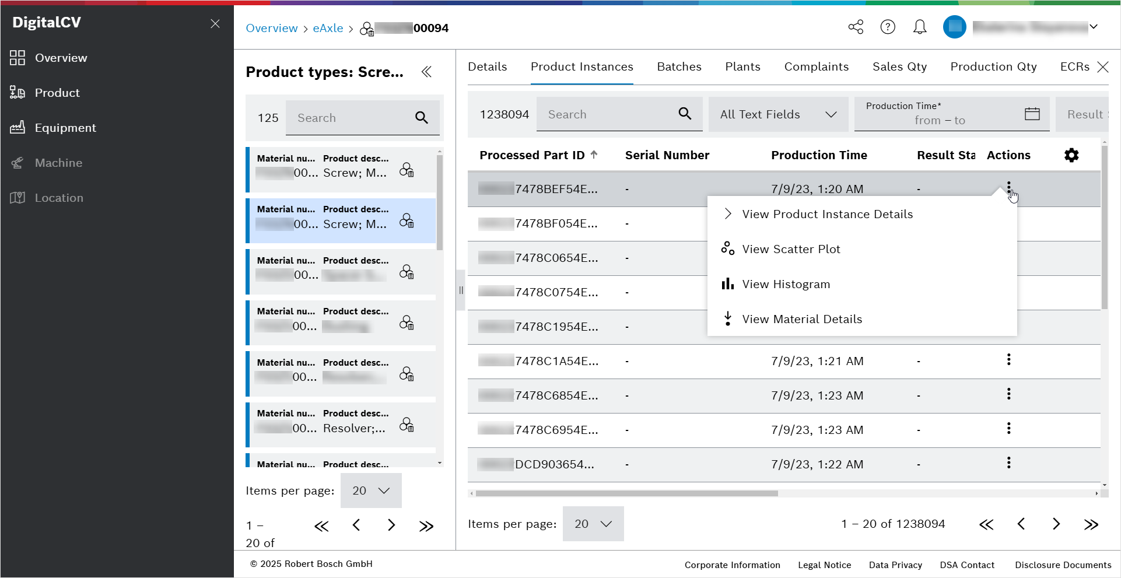Select Equipment in the left sidebar
Viewport: 1121px width, 578px height.
coord(66,128)
